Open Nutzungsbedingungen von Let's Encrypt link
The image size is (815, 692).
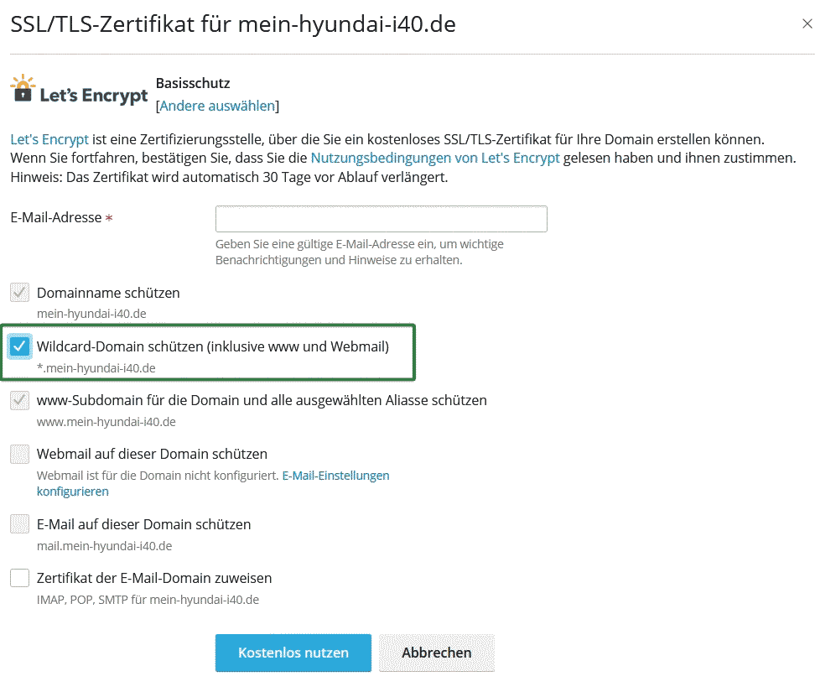tap(434, 158)
